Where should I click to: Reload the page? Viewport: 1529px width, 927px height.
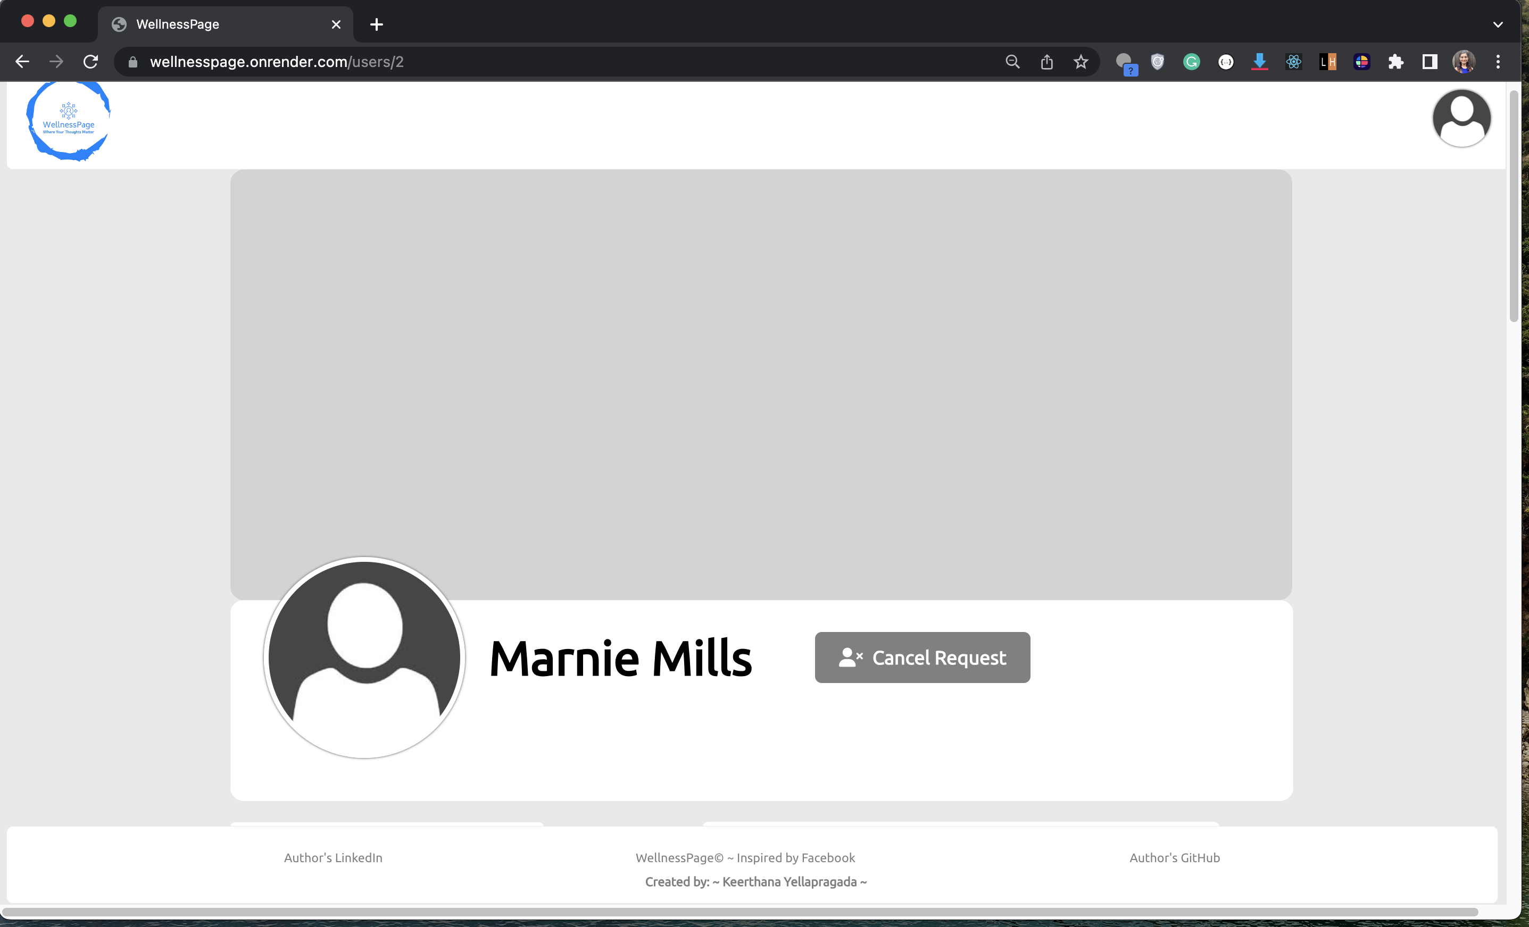pos(90,62)
